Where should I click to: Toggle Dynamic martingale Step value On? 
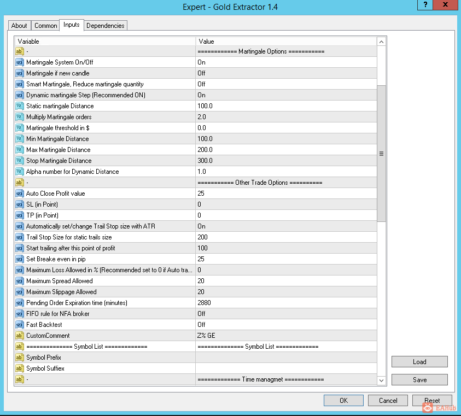coord(286,95)
